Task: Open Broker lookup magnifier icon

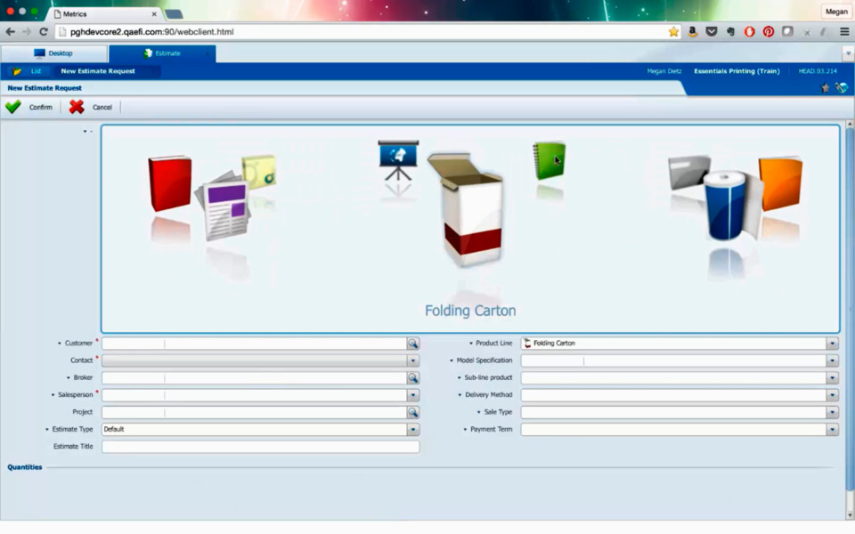Action: tap(413, 377)
